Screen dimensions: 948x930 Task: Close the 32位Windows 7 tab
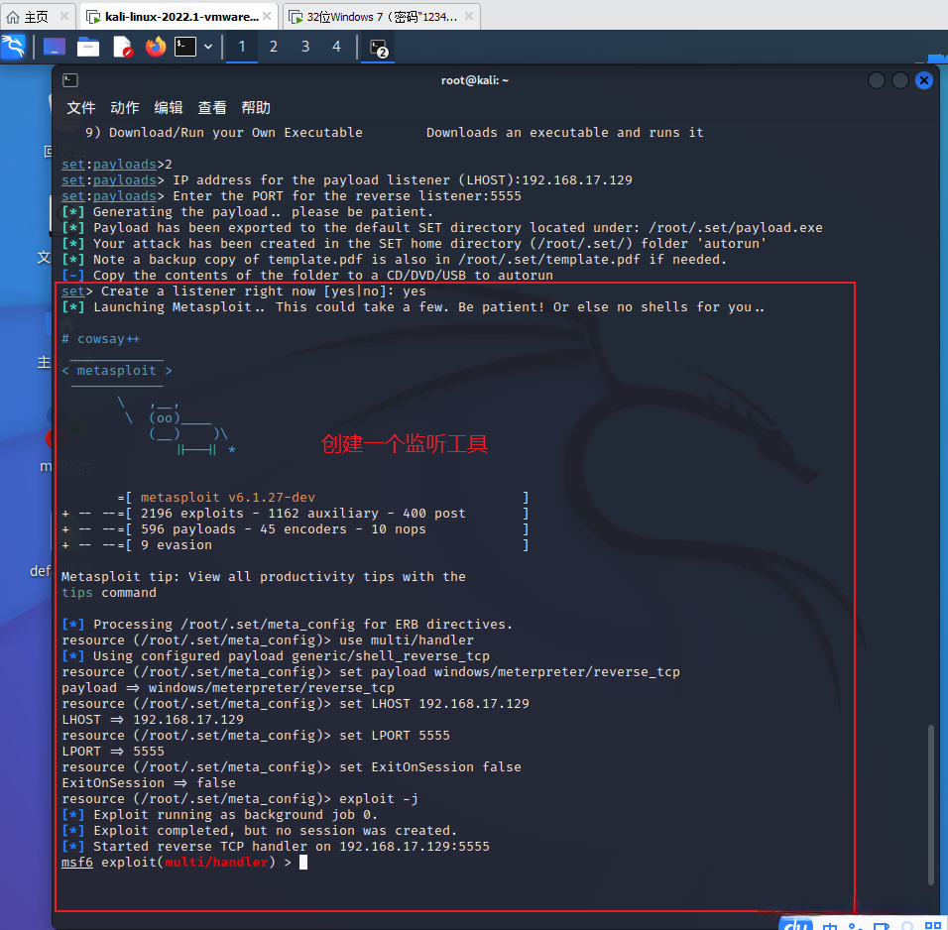(x=469, y=16)
